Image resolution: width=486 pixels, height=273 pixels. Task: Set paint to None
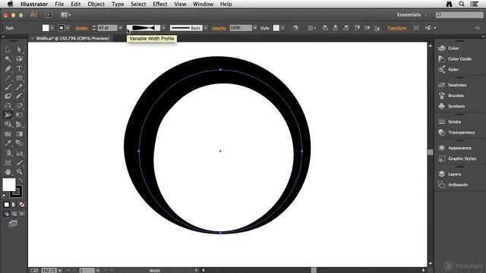tap(21, 205)
